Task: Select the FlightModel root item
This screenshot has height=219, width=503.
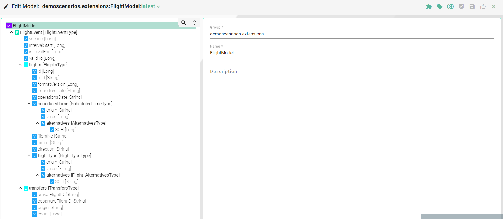Action: pyautogui.click(x=24, y=26)
